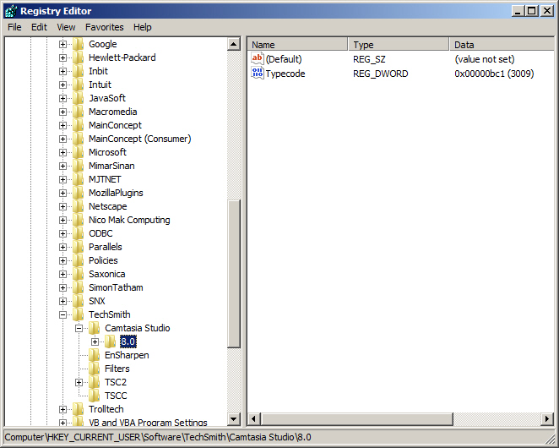Image resolution: width=559 pixels, height=448 pixels.
Task: Open the View menu
Action: 66,27
